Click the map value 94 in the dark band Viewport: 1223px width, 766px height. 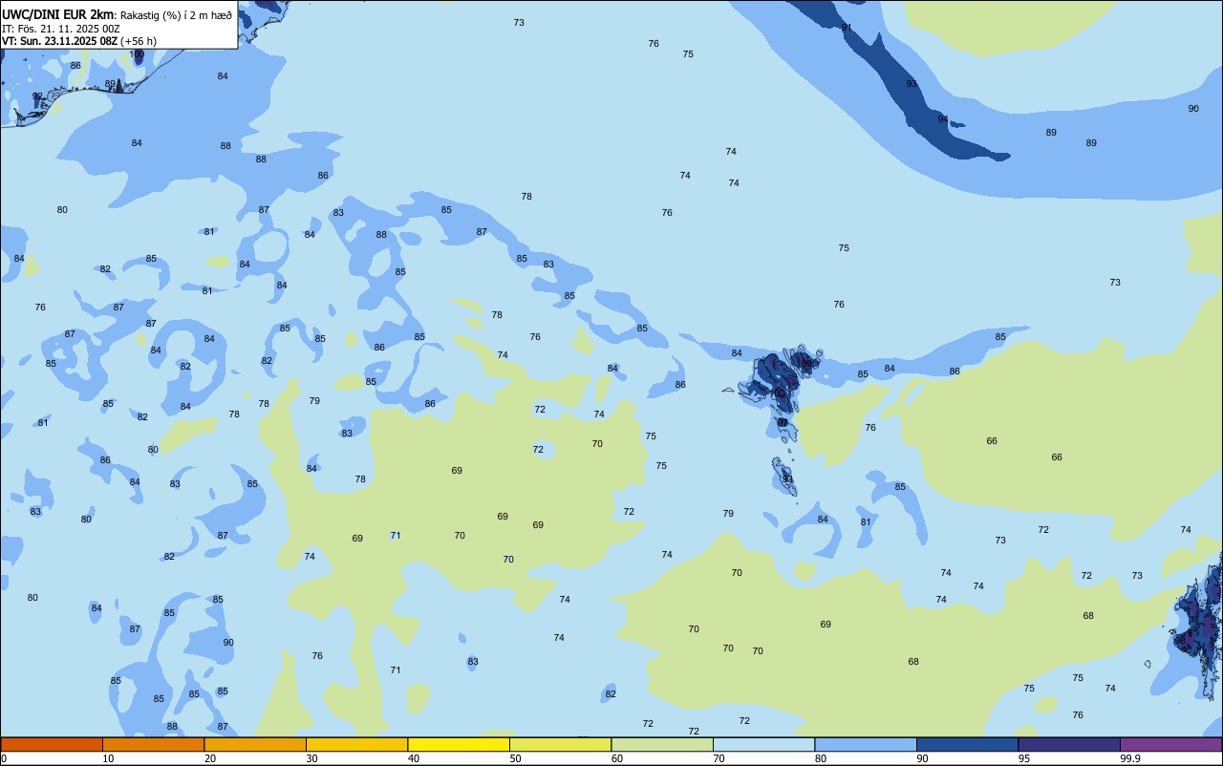(x=943, y=119)
